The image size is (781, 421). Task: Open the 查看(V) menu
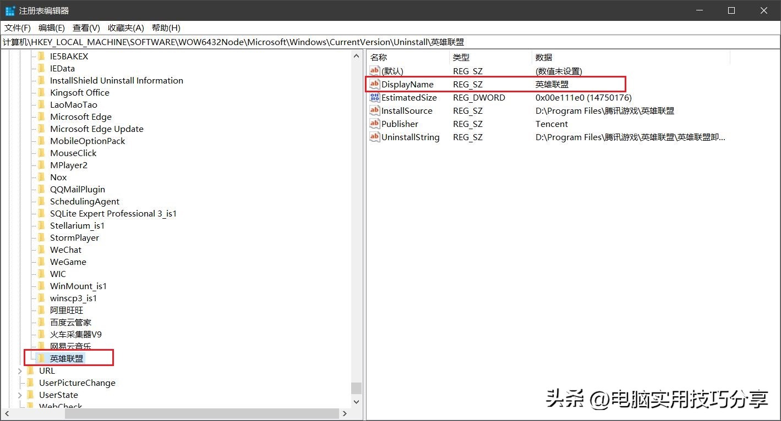pos(86,27)
